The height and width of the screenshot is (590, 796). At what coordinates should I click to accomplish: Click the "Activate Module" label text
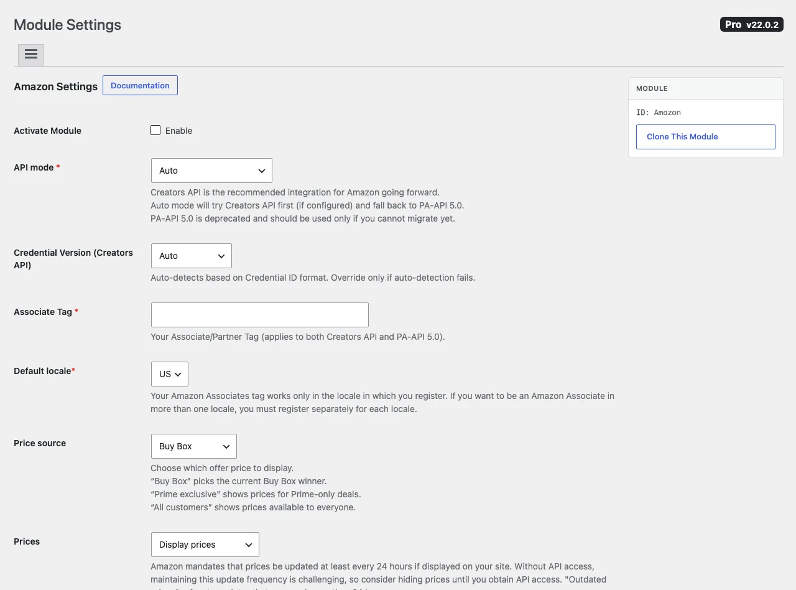[47, 131]
